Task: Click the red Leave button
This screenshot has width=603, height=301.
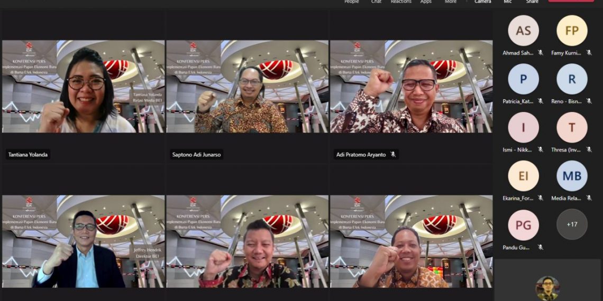Action: pyautogui.click(x=571, y=1)
